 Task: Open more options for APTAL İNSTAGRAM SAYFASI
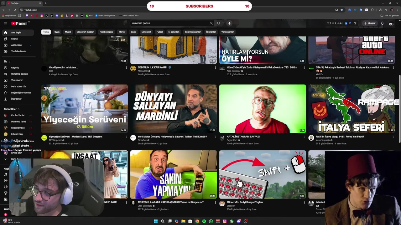coord(304,137)
